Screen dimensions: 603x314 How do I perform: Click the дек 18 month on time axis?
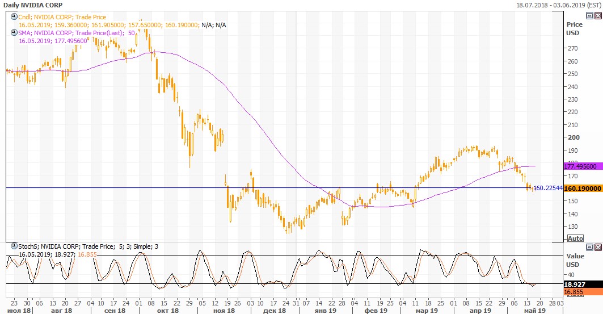pyautogui.click(x=275, y=311)
